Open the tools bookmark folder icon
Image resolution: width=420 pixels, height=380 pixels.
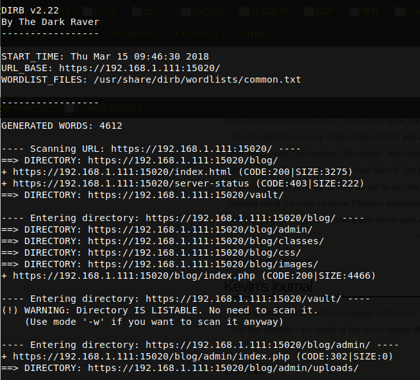coord(137,11)
